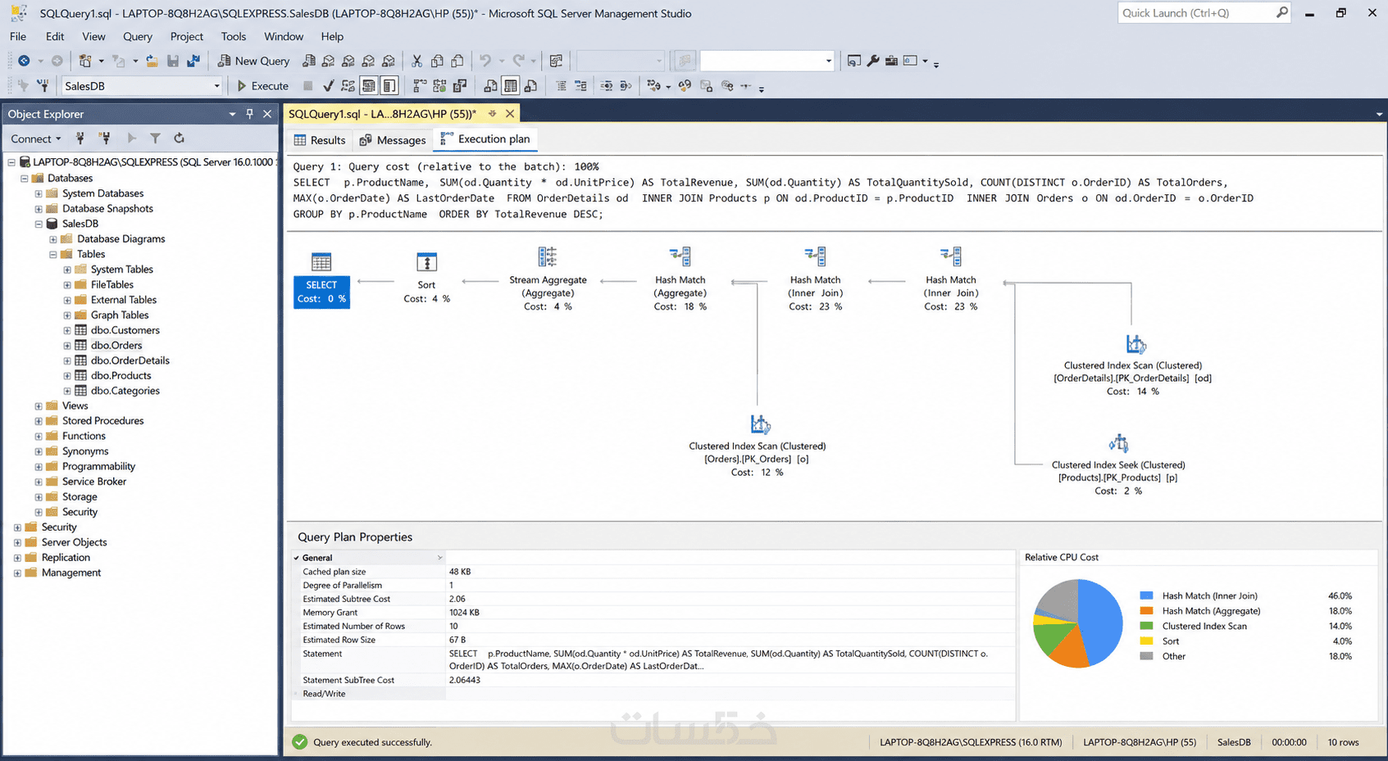This screenshot has height=761, width=1388.
Task: Select the OrderDetails Clustered Index Scan icon
Action: 1135,343
